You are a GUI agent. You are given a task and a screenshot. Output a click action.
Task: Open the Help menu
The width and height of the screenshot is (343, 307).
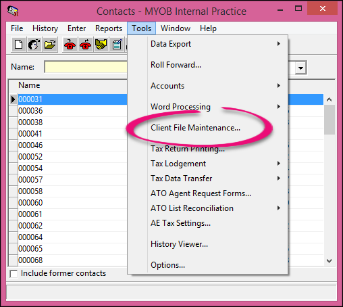(208, 28)
